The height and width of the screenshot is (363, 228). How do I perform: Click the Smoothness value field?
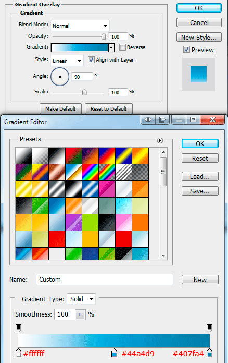point(65,314)
